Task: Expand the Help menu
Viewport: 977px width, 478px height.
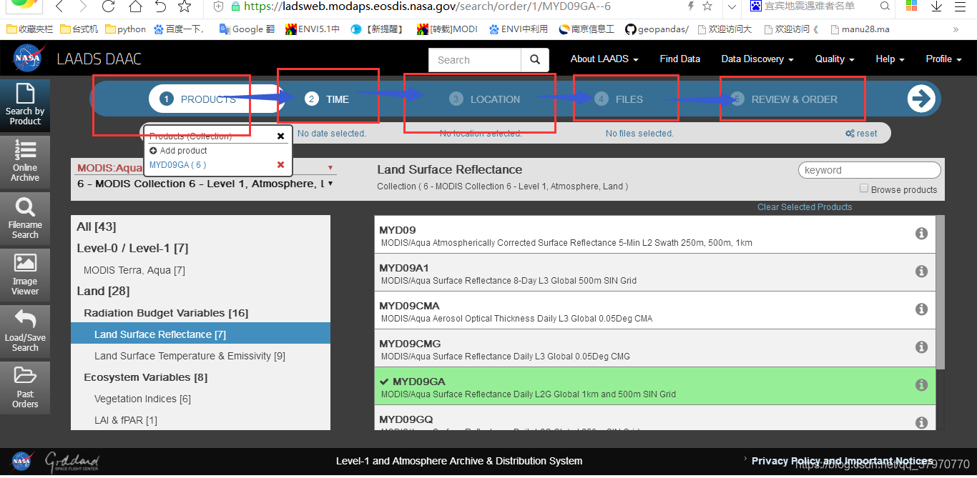Action: [890, 59]
